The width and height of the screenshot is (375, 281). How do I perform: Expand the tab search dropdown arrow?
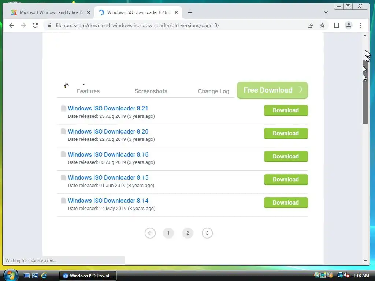click(x=326, y=12)
